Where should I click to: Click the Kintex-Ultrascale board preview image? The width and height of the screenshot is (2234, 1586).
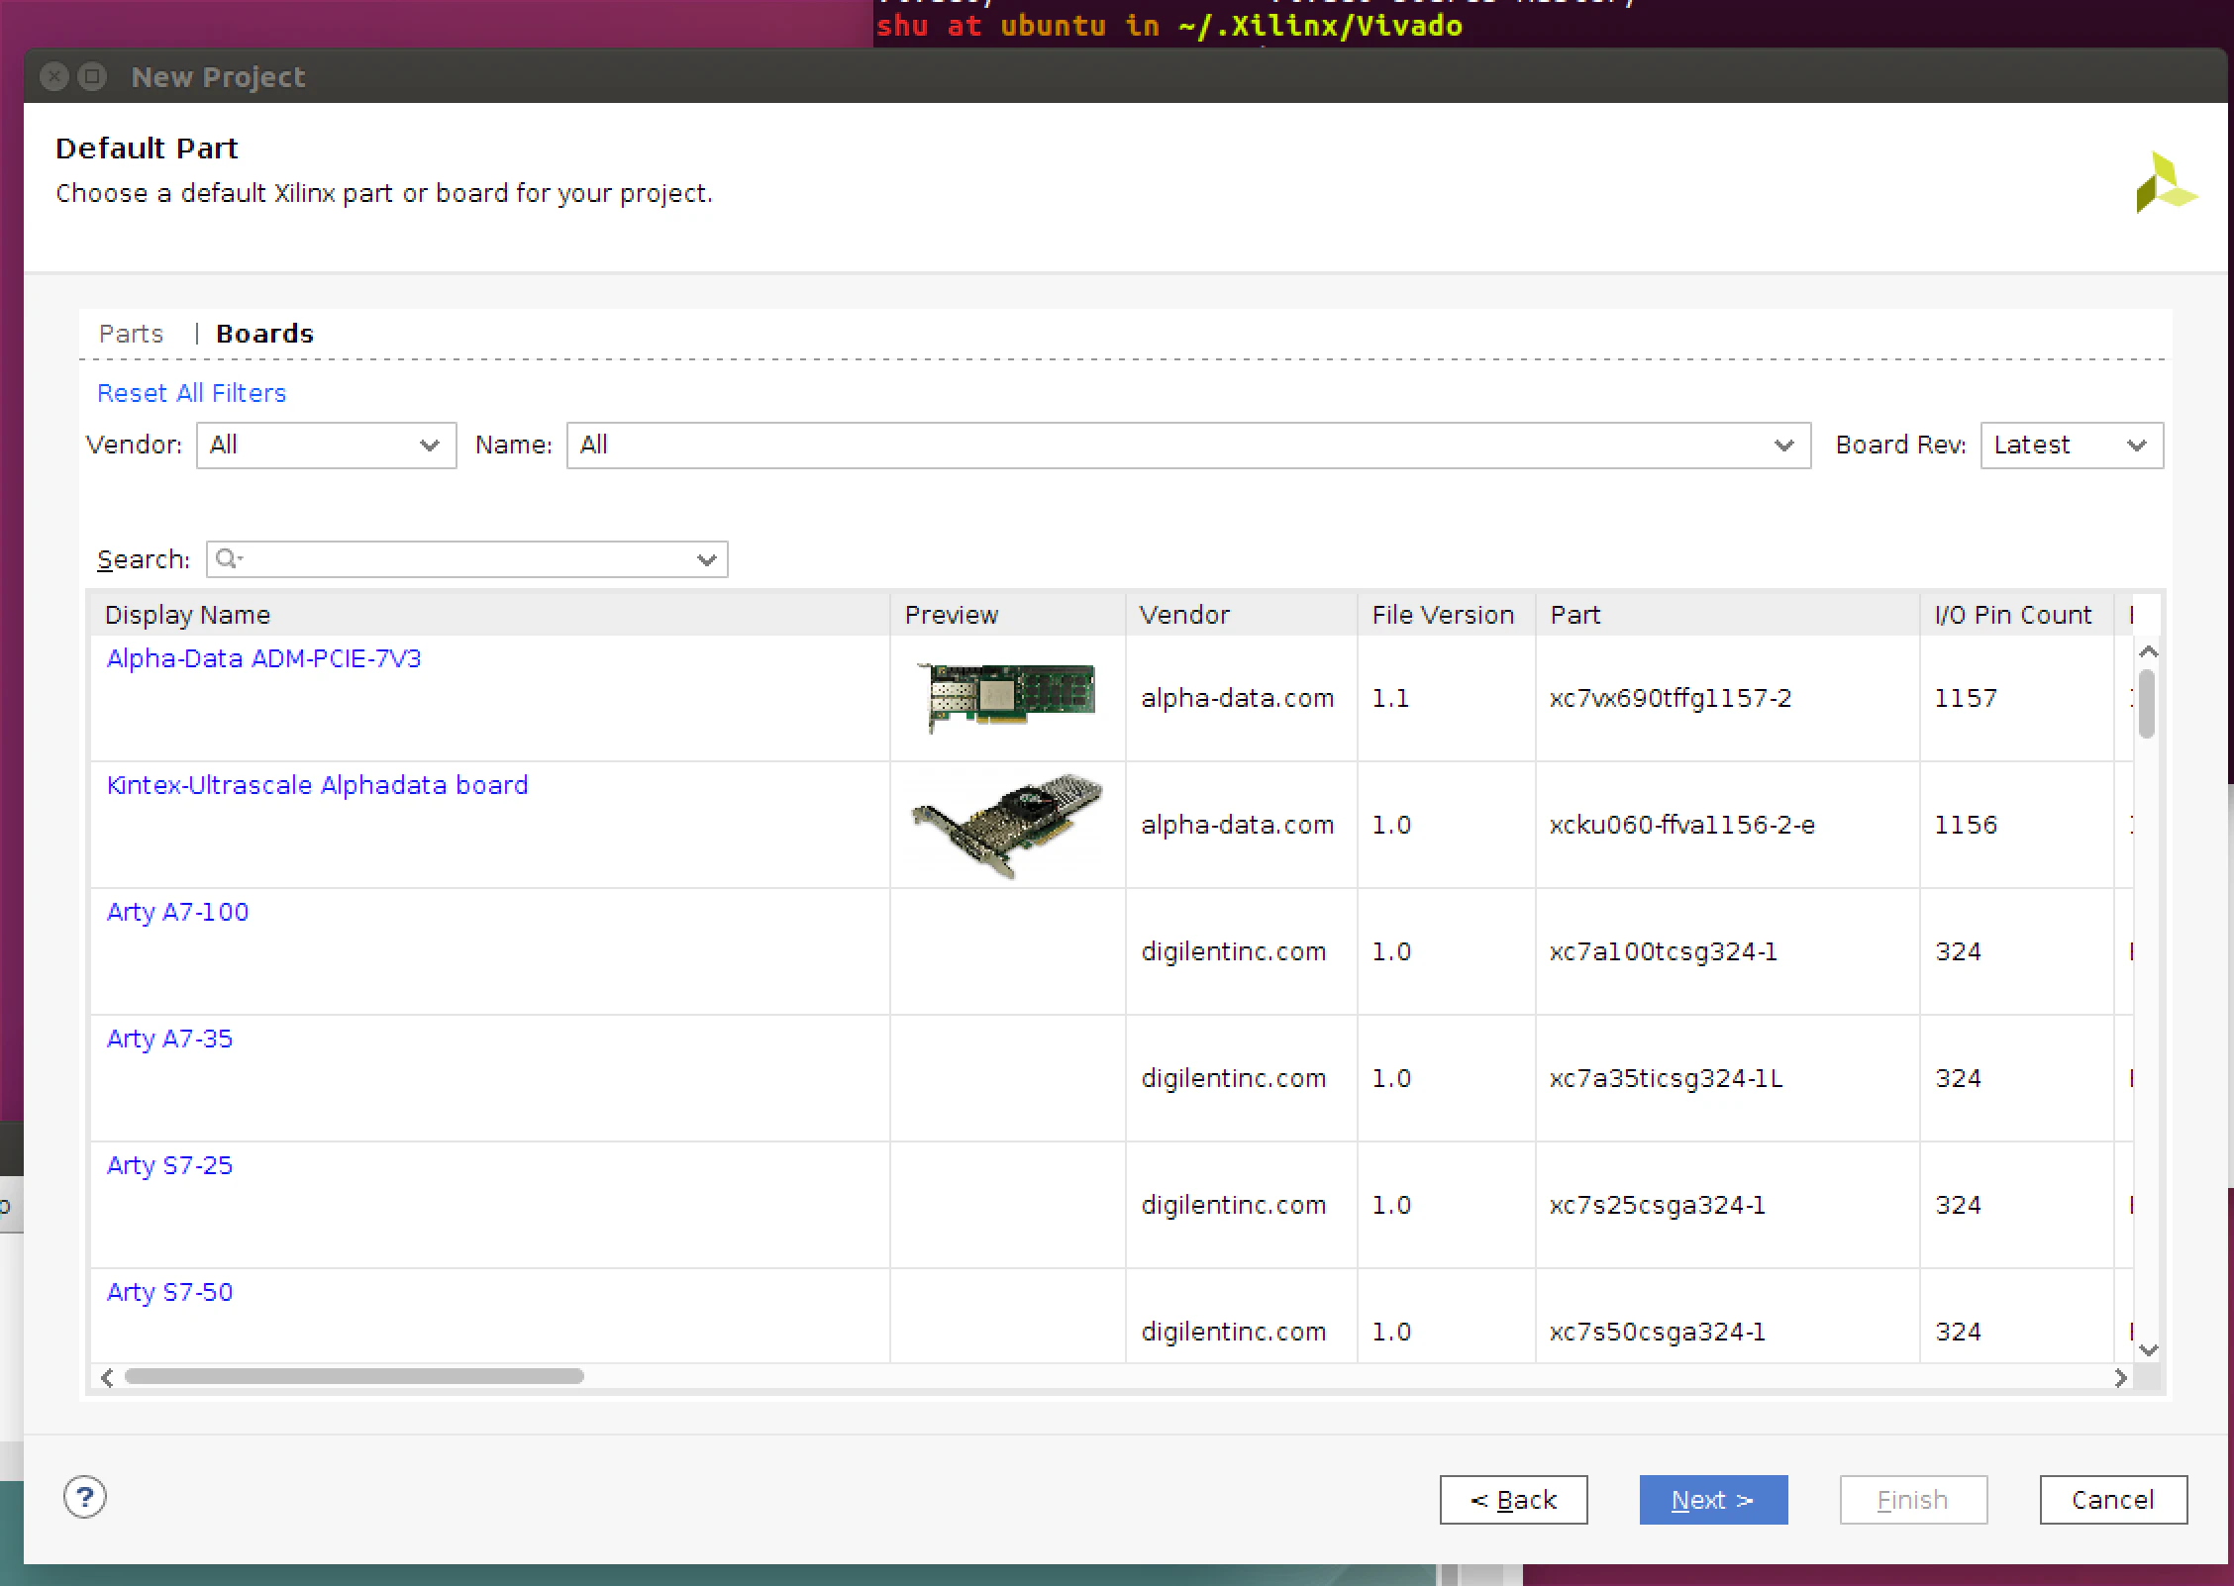click(1006, 826)
